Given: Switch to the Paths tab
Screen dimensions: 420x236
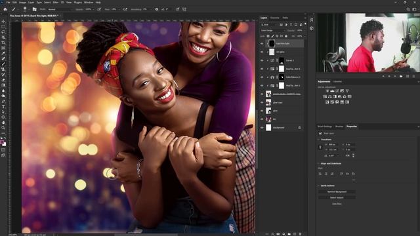Looking at the screenshot, I should tap(285, 18).
